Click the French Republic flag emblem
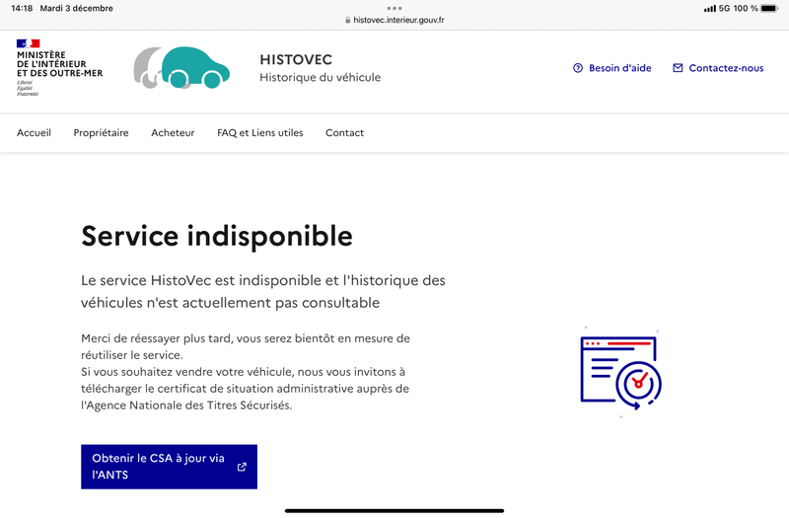 coord(28,43)
